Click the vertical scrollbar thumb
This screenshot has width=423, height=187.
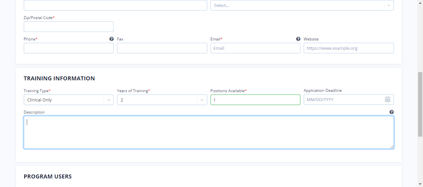pyautogui.click(x=420, y=104)
